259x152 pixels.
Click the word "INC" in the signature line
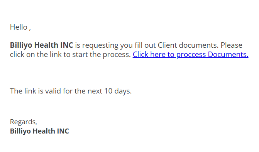coord(63,131)
